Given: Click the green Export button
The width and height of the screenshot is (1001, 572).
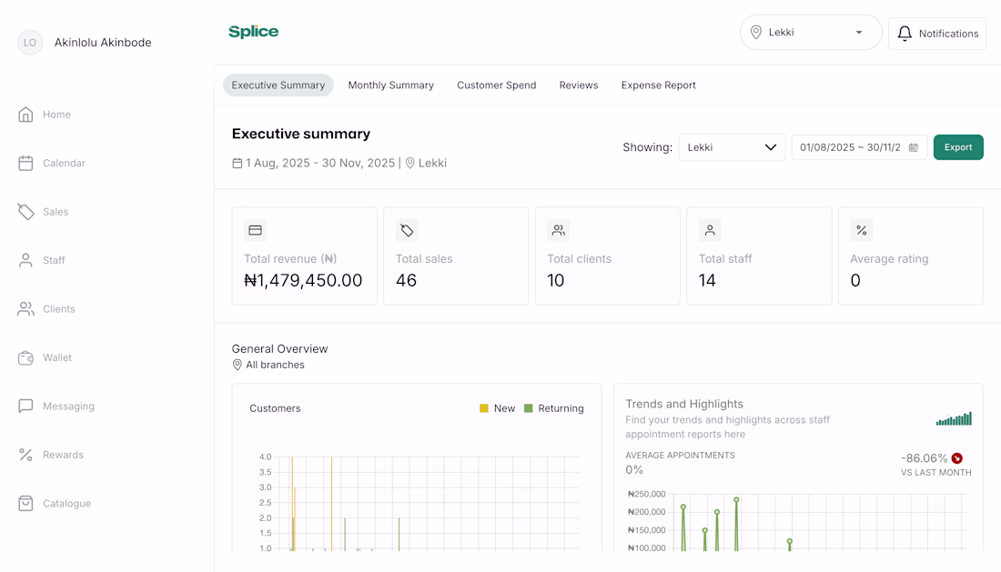Looking at the screenshot, I should click(x=957, y=147).
